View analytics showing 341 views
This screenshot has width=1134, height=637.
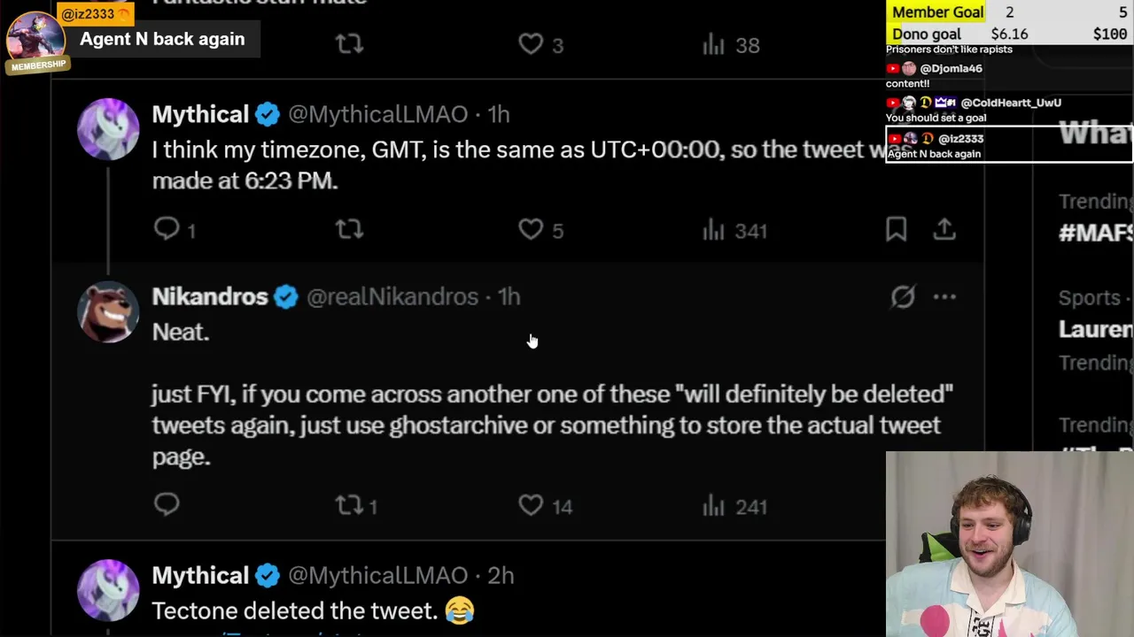point(734,230)
